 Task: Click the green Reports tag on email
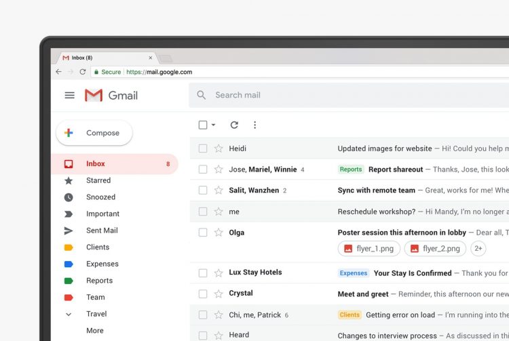(351, 169)
